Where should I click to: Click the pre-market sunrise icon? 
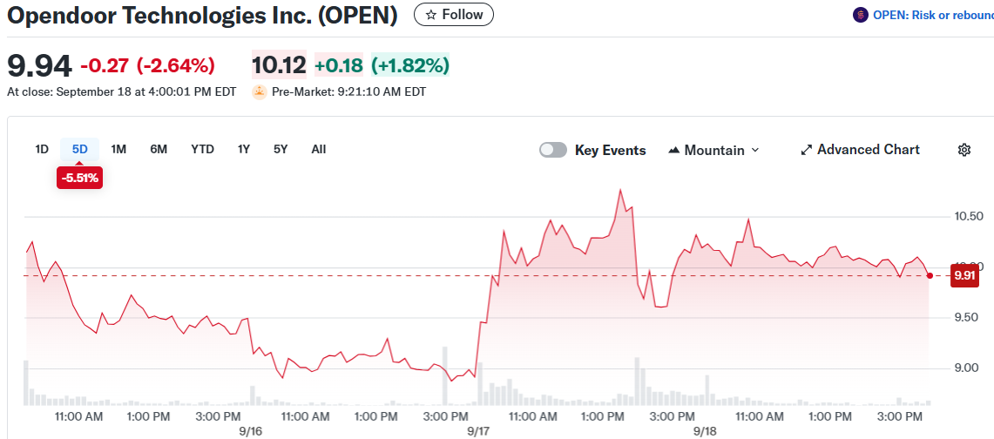(260, 91)
